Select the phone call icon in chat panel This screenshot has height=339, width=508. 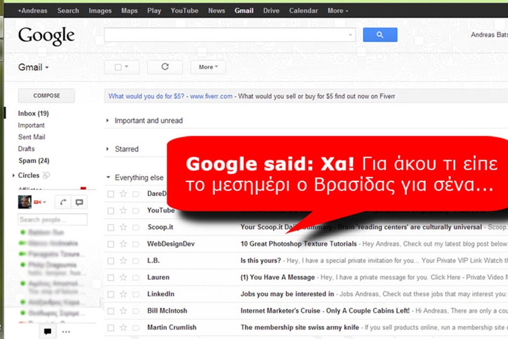[62, 202]
